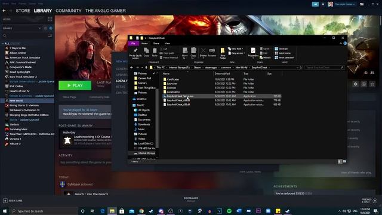Click Paste shortcut in the Clipboard group
382x215 pixels.
coord(169,57)
